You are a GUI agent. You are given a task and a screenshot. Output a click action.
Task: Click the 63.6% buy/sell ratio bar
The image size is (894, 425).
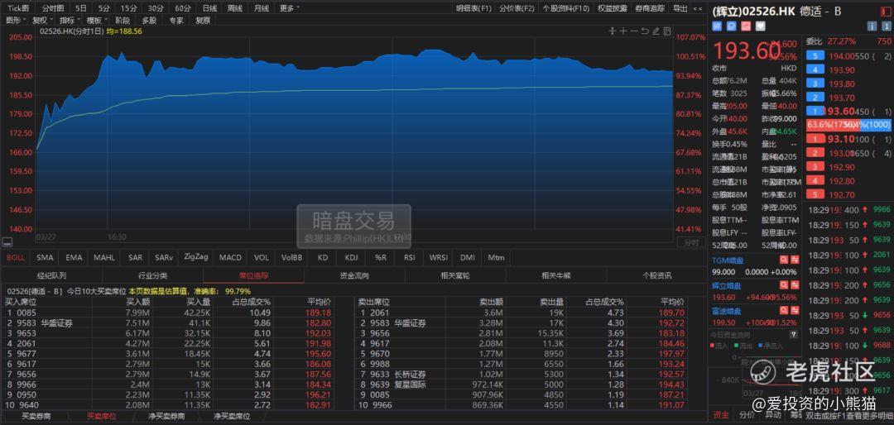point(848,124)
